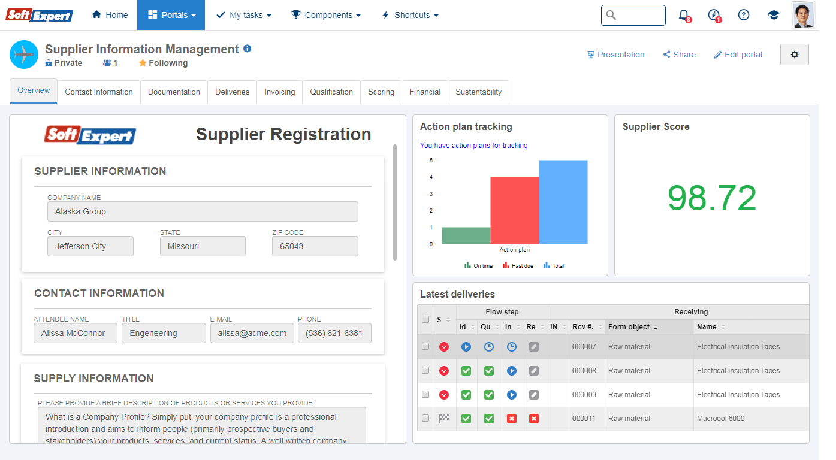The width and height of the screenshot is (836, 460).
Task: Open the Sustentability tab
Action: click(478, 92)
